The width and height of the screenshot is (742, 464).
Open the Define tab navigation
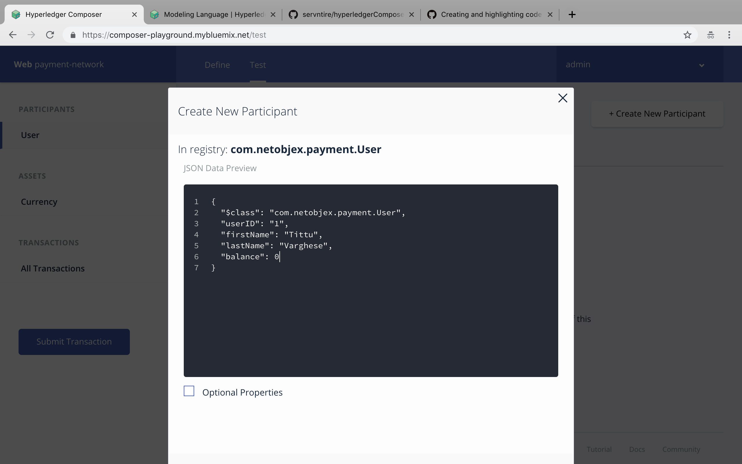217,64
